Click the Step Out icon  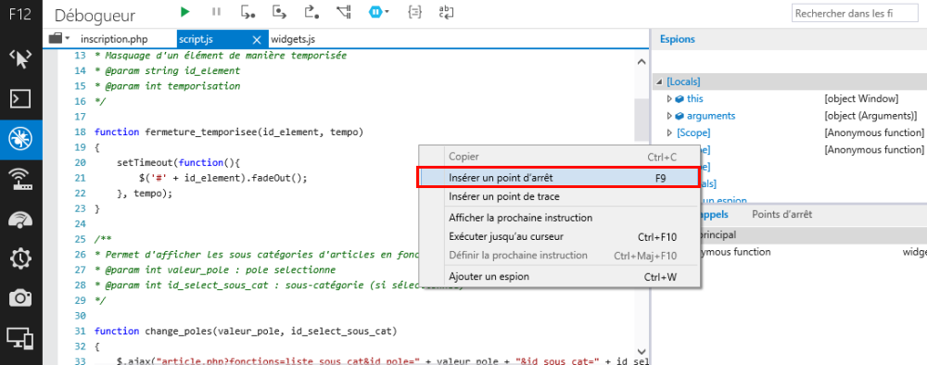click(x=311, y=12)
